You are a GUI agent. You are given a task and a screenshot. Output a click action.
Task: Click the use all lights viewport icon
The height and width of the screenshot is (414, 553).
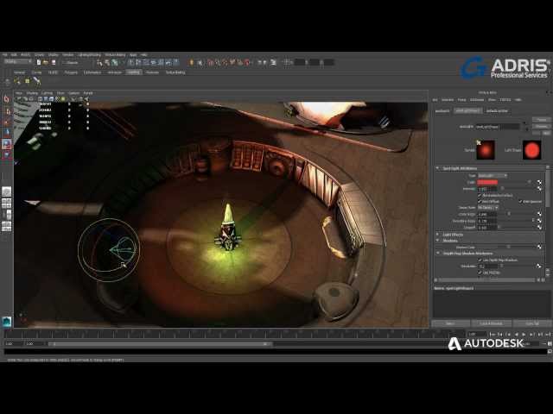(63, 99)
